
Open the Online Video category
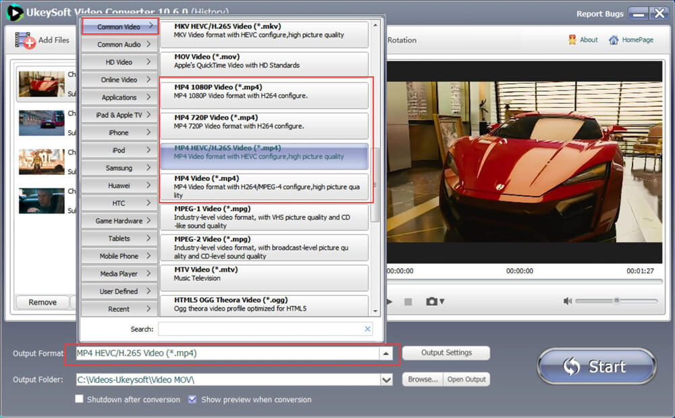pos(119,80)
